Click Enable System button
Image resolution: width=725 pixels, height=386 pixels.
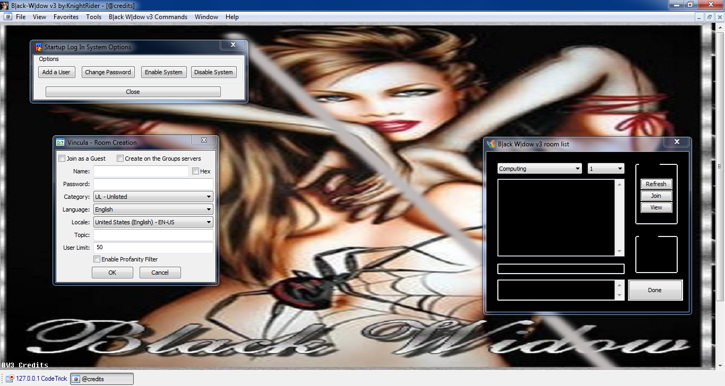[163, 72]
